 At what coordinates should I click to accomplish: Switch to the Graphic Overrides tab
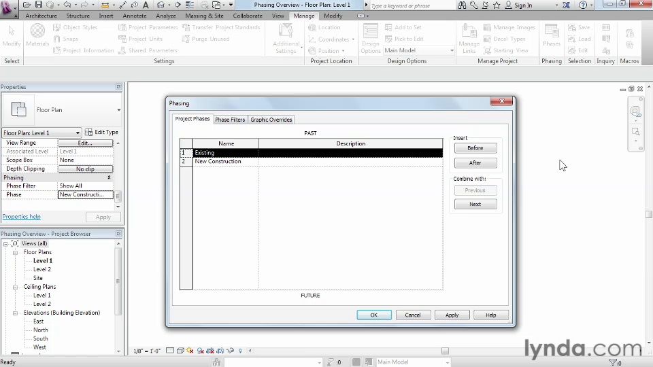point(271,120)
